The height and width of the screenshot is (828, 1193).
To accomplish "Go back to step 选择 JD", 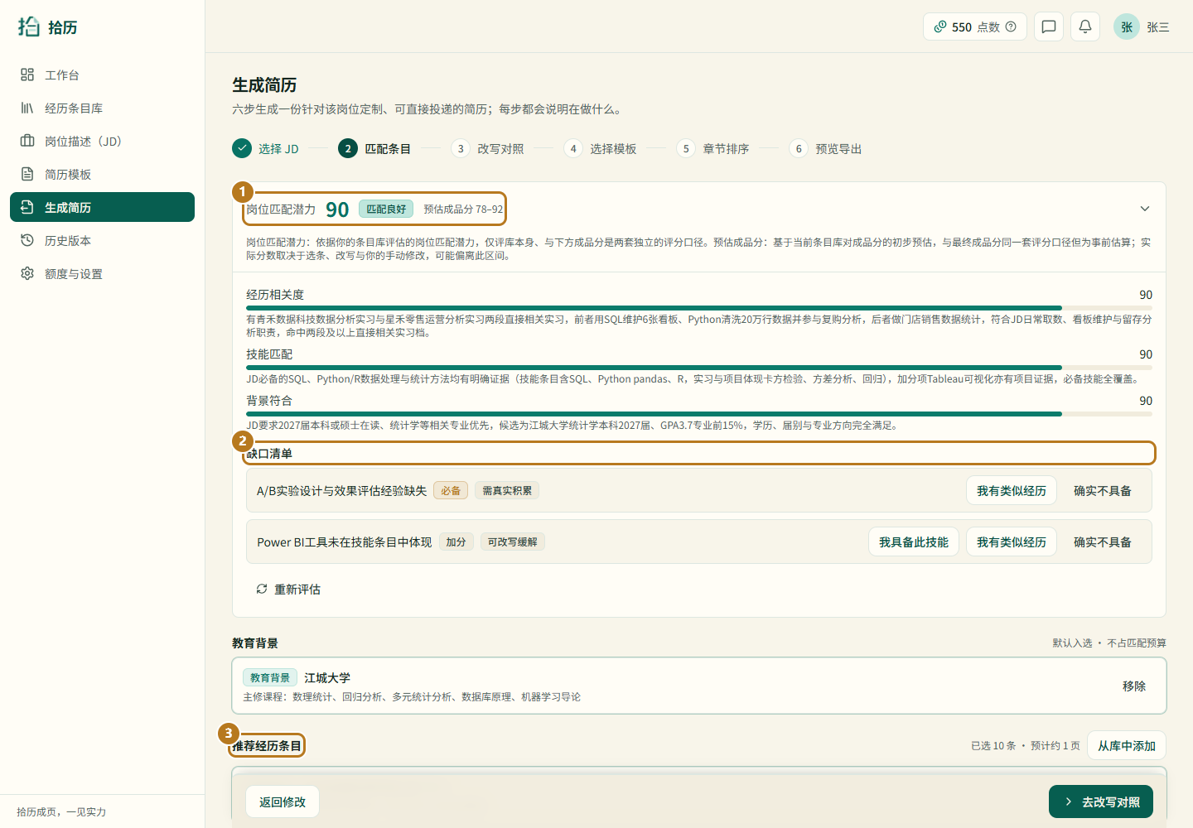I will [x=265, y=148].
